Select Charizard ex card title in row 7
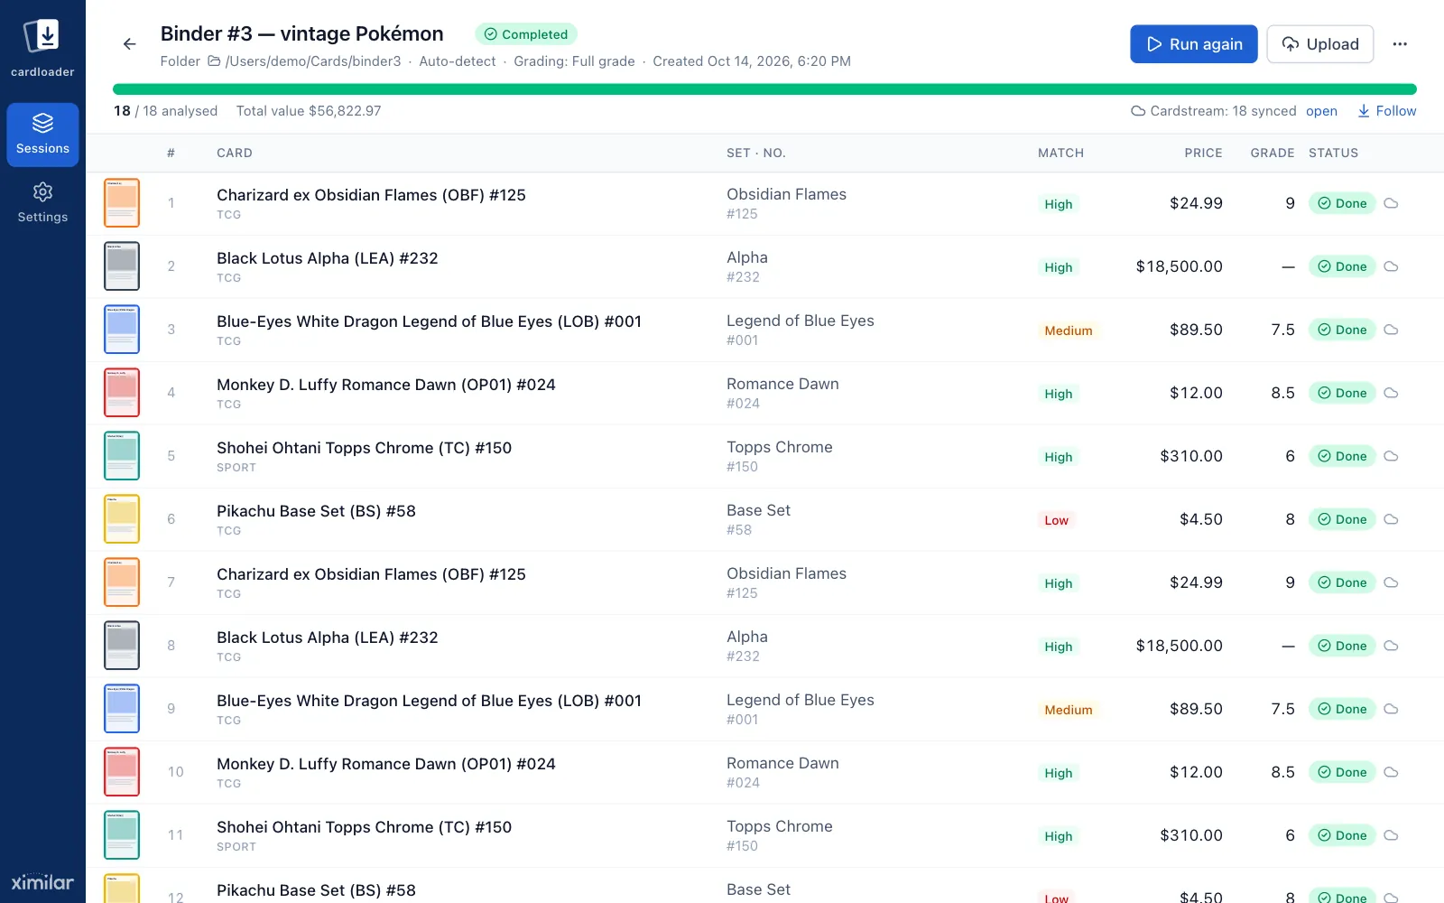1444x903 pixels. coord(371,574)
